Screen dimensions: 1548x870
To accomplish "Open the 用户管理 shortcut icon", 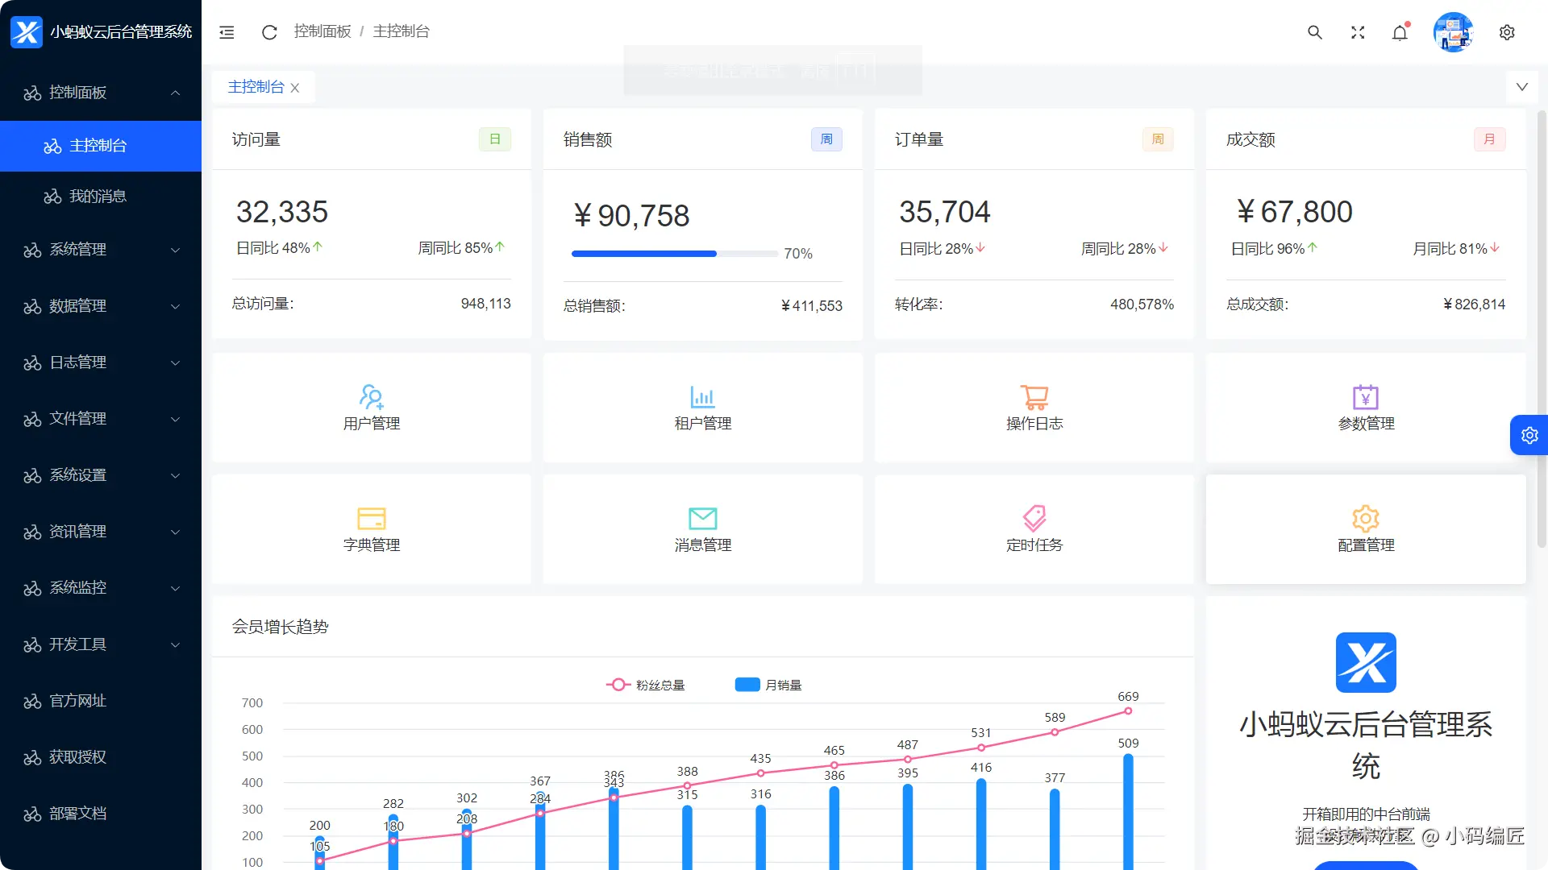I will pyautogui.click(x=372, y=396).
